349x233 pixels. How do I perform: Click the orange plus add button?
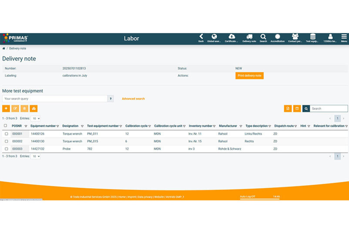pyautogui.click(x=6, y=108)
